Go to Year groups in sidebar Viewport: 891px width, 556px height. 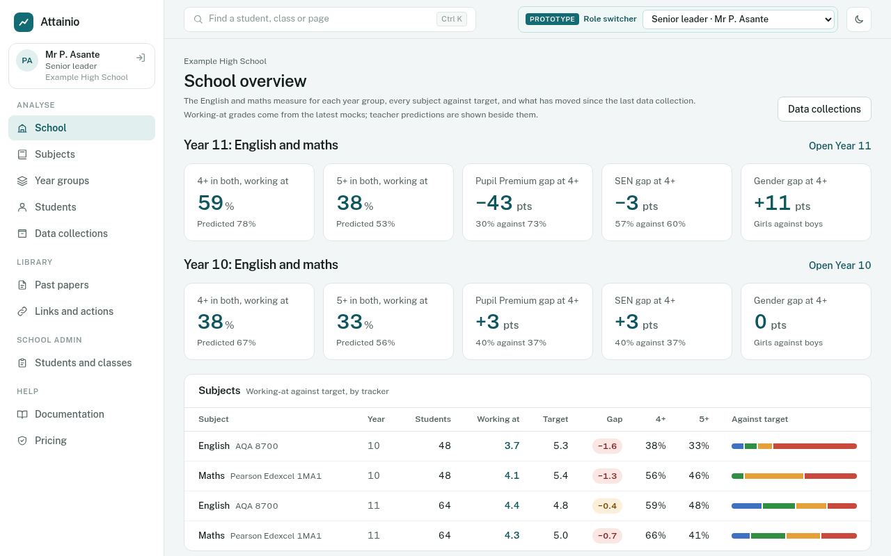81,181
